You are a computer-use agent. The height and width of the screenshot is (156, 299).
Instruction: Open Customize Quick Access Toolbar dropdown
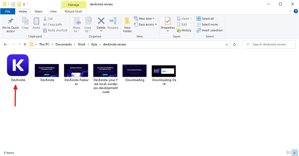pos(24,4)
